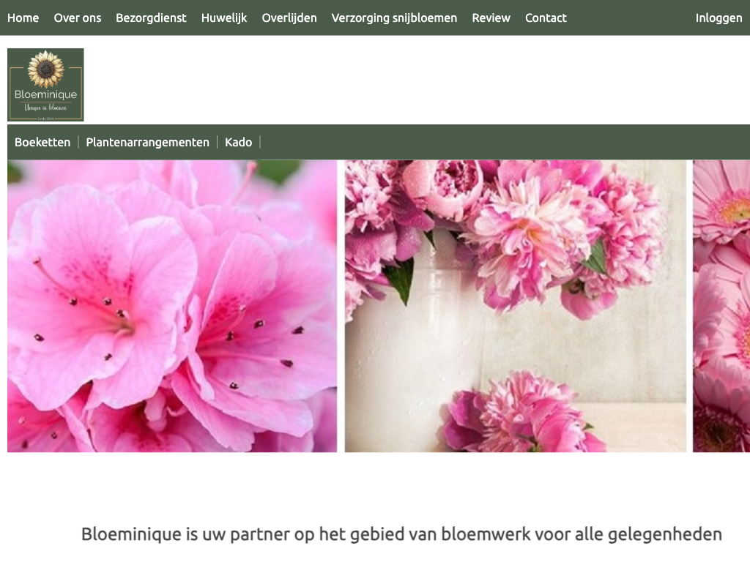Open the Boeketten category

tap(42, 142)
